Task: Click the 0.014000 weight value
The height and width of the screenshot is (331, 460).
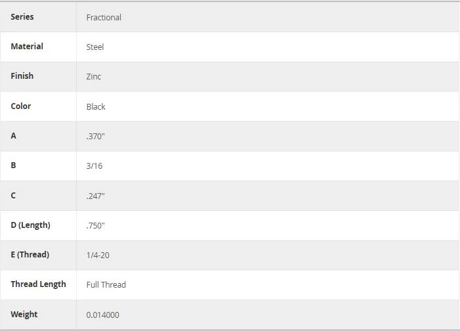Action: tap(102, 315)
